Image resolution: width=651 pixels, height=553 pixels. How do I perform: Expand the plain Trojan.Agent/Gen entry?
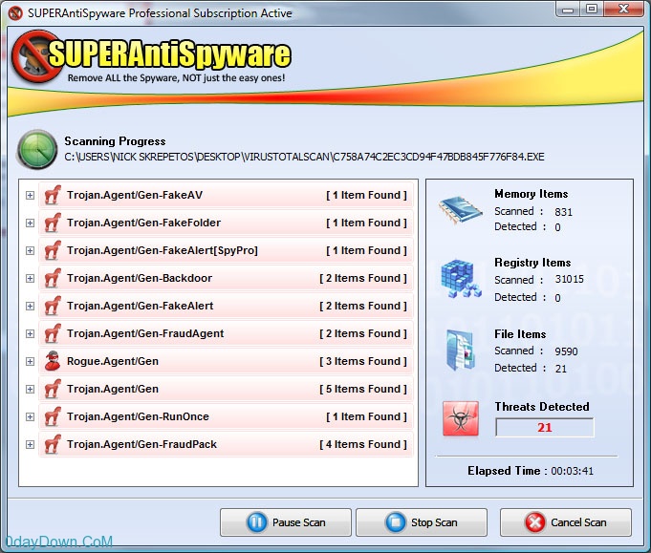tap(30, 389)
